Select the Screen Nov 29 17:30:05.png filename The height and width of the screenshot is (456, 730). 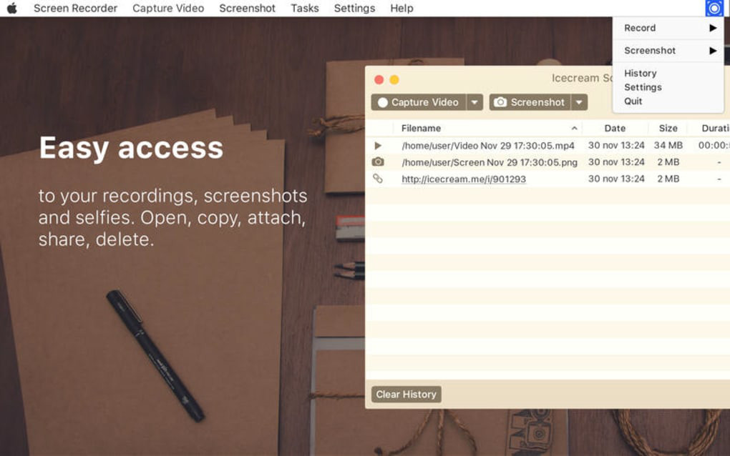click(490, 162)
